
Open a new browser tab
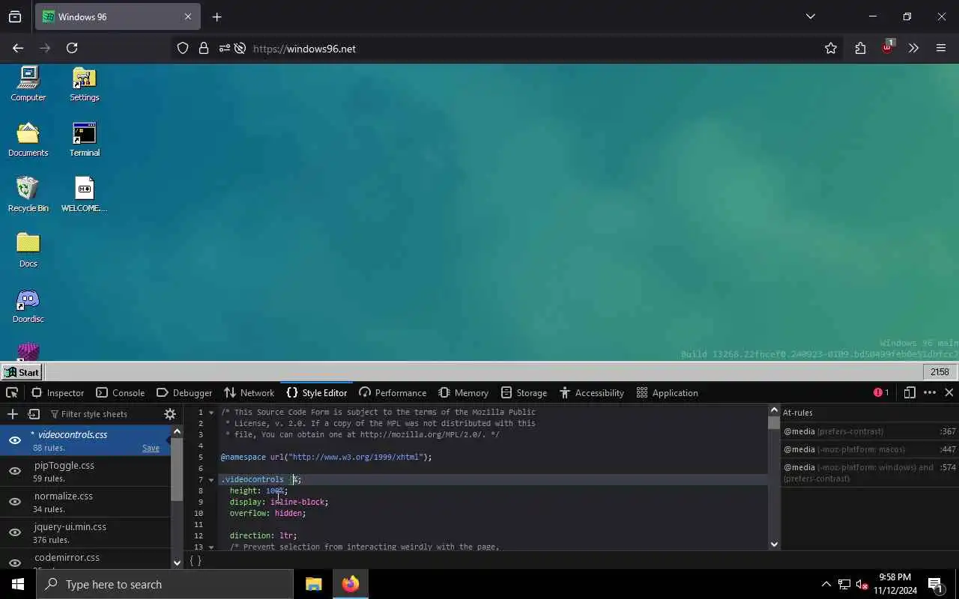point(217,16)
